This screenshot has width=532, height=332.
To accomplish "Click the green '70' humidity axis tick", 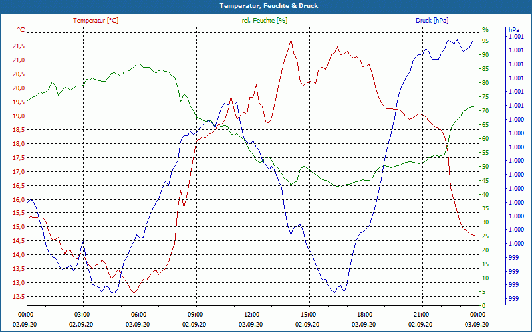I will (485, 111).
